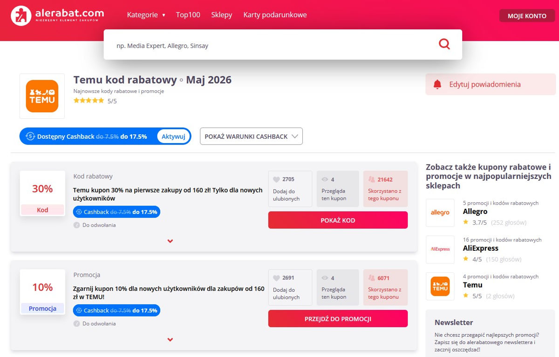Click the '16 promocji i kodów rabatowych' text
The width and height of the screenshot is (559, 357).
(x=502, y=240)
